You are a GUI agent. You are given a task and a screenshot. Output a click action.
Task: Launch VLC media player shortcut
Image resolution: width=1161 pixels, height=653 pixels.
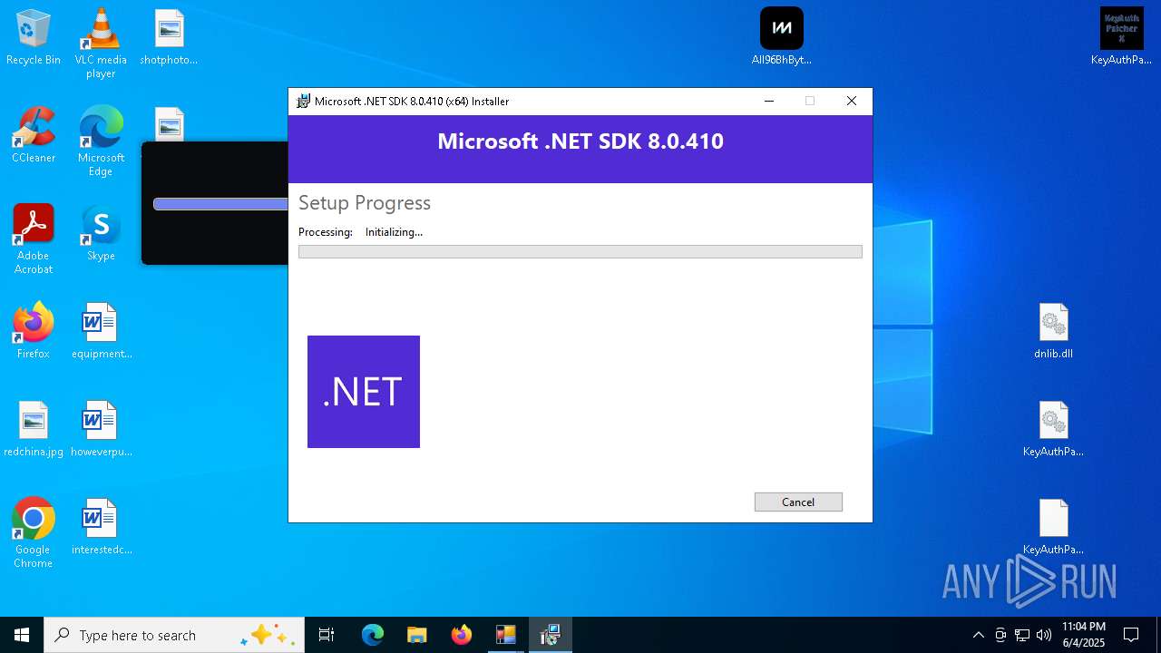(x=101, y=43)
